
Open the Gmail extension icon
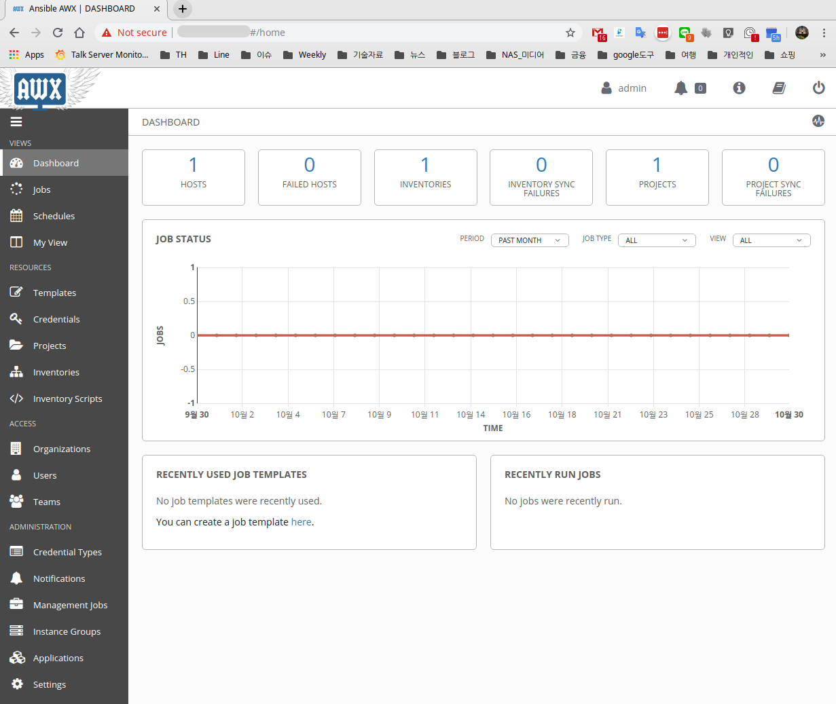tap(598, 33)
